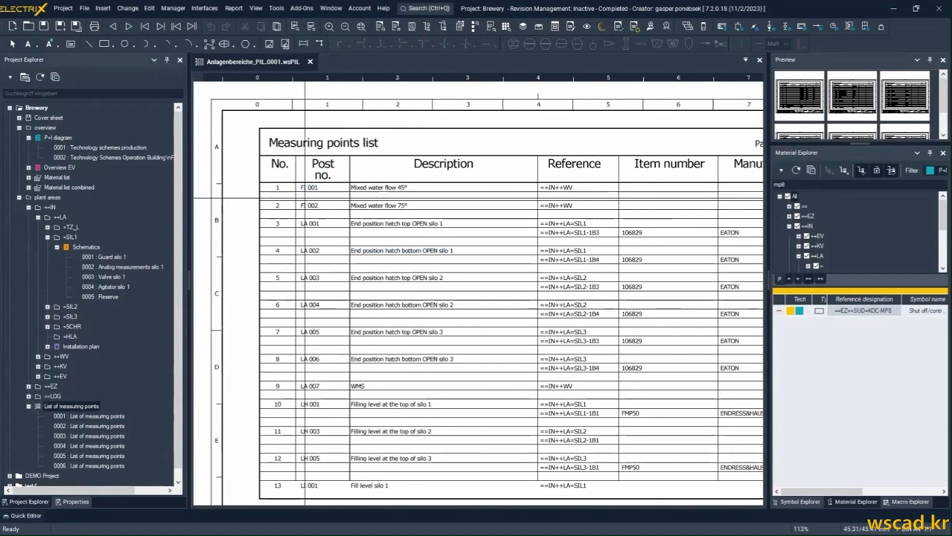The image size is (952, 536).
Task: Open the Add-Ons menu
Action: pos(302,8)
